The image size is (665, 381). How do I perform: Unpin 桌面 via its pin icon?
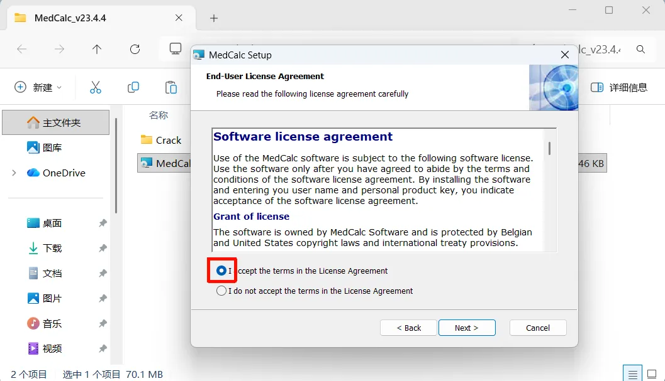coord(103,223)
